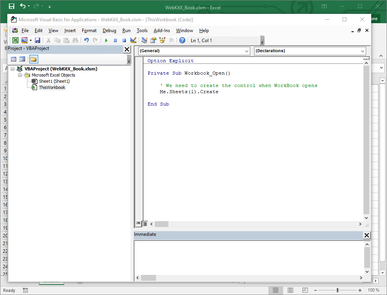Image resolution: width=387 pixels, height=295 pixels.
Task: Open the Properties Window toolbar icon
Action: 153,40
